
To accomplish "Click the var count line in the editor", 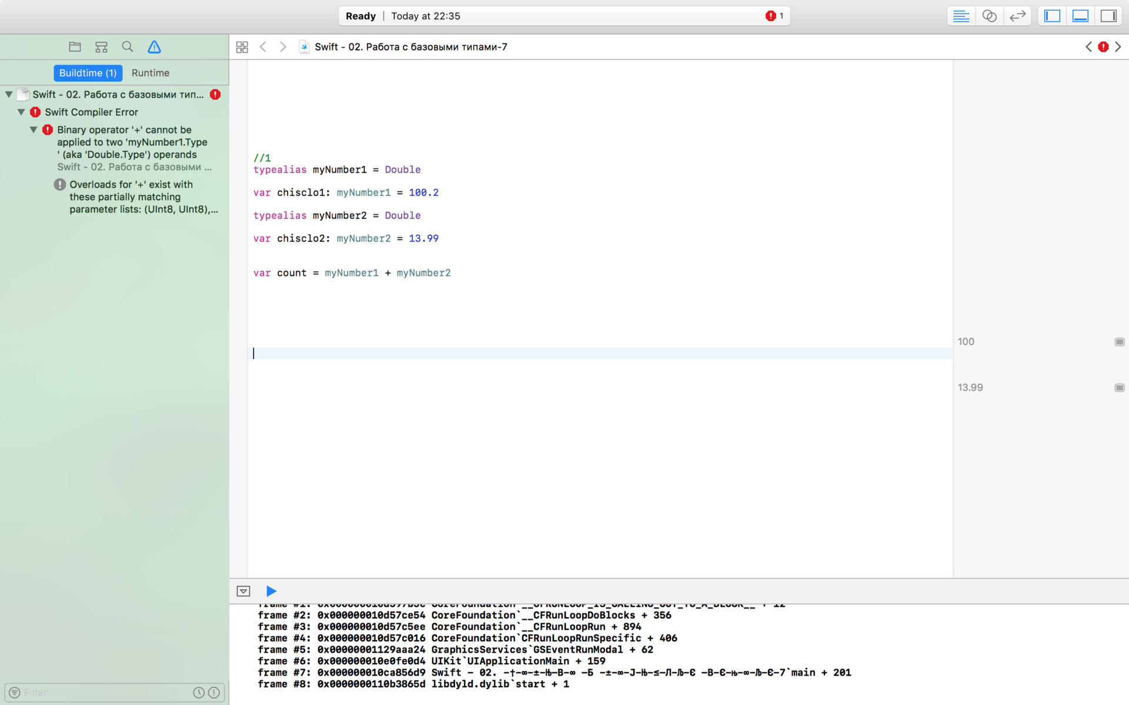I will tap(352, 273).
